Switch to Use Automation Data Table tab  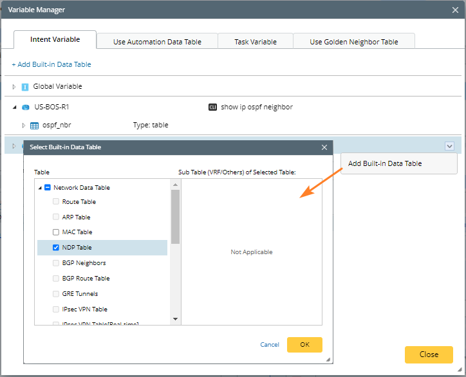tap(157, 42)
